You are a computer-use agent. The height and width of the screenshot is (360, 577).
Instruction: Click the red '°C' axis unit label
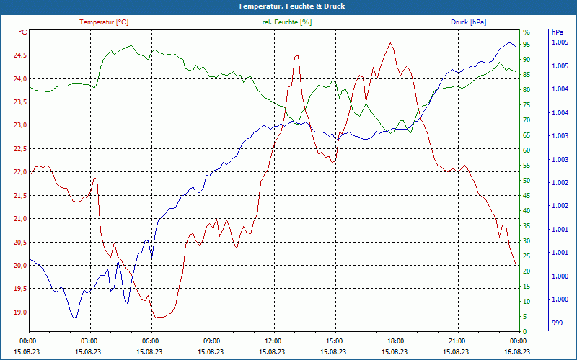click(23, 32)
